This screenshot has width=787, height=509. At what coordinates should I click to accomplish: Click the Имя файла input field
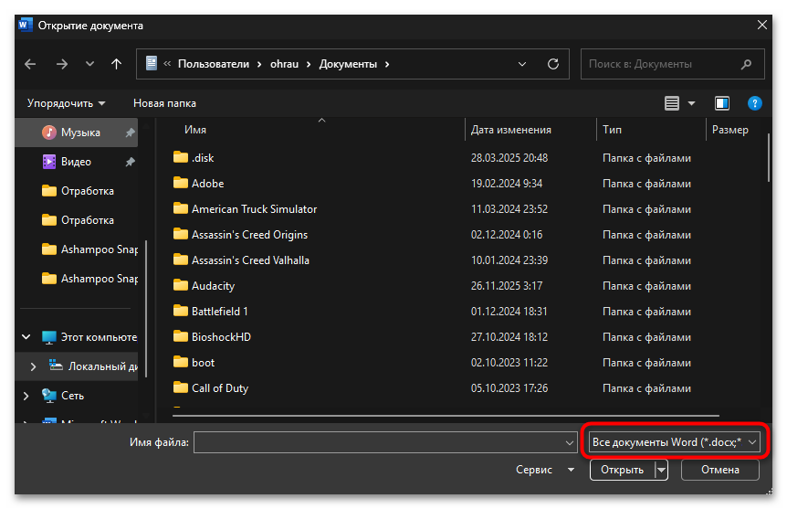click(x=379, y=442)
